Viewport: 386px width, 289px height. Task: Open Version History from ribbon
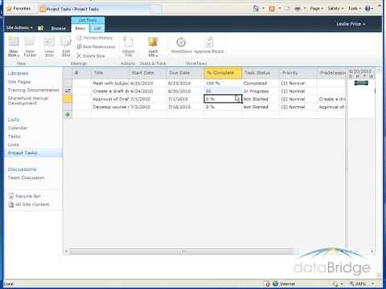[95, 38]
